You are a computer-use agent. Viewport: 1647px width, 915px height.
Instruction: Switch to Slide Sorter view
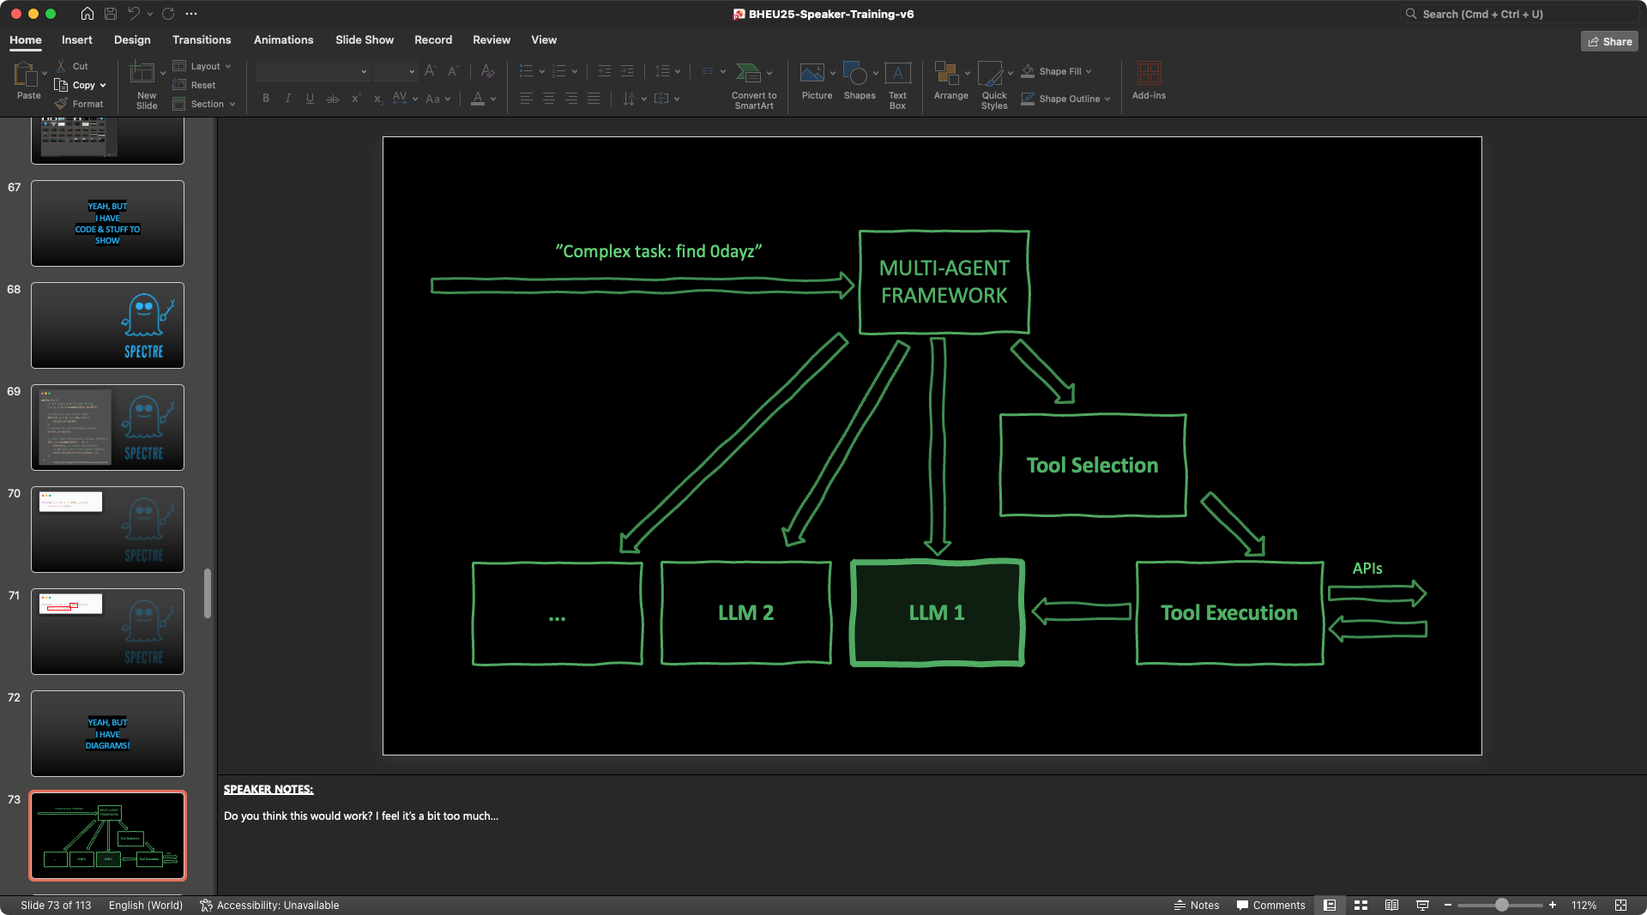point(1360,906)
